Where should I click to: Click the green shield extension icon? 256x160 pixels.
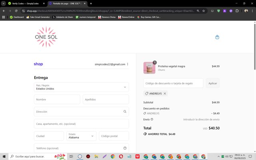218,11
